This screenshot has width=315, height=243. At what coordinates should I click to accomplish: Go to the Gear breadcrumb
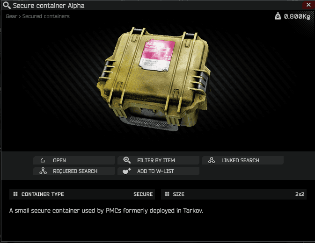[x=11, y=16]
